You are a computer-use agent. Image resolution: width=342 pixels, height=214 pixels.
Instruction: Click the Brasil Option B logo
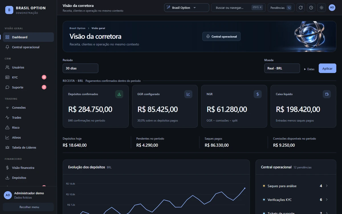pos(9,10)
